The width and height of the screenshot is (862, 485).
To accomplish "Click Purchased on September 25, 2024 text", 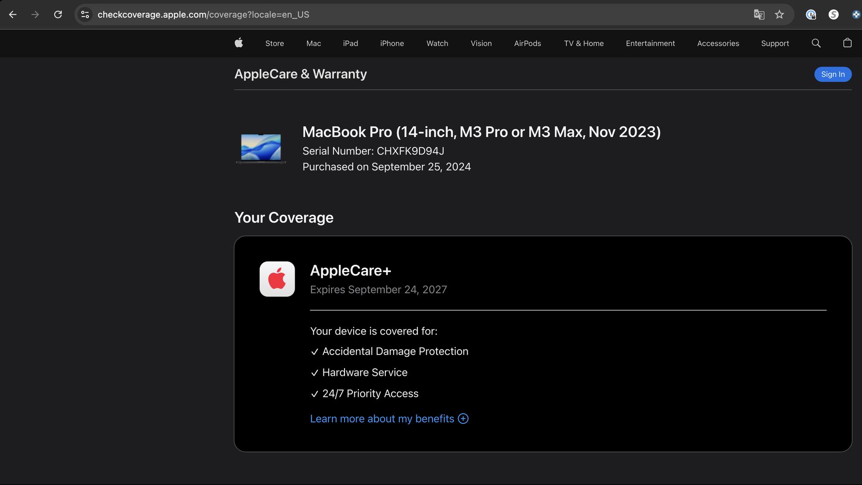I will click(x=387, y=167).
